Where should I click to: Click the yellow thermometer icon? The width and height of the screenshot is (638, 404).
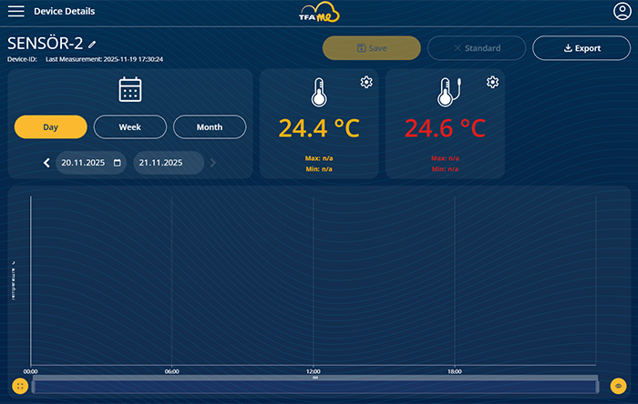(x=317, y=94)
